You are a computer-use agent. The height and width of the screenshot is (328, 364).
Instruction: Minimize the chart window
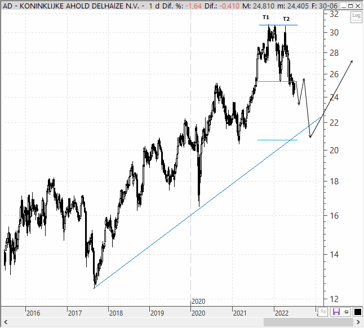tap(343, 6)
